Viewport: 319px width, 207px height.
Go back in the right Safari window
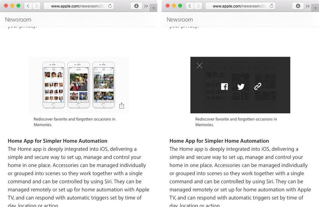coord(190,6)
